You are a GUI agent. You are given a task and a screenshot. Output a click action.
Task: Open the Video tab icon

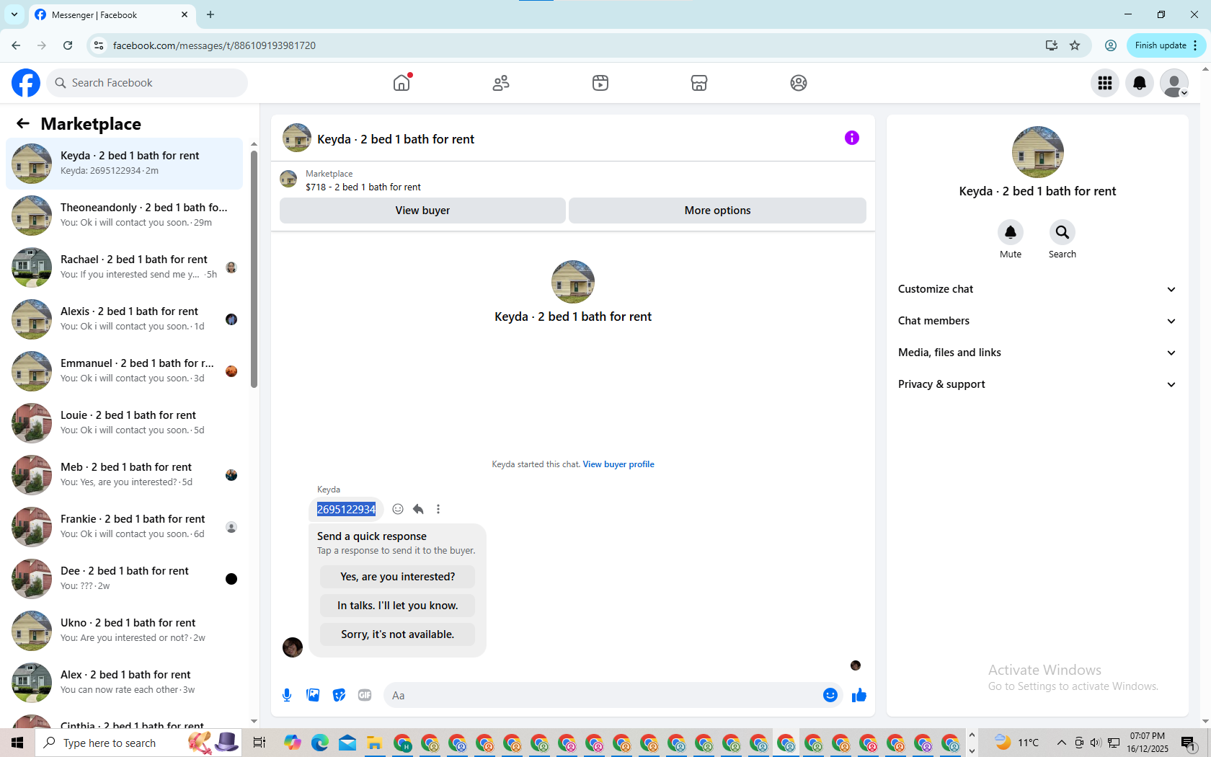600,83
